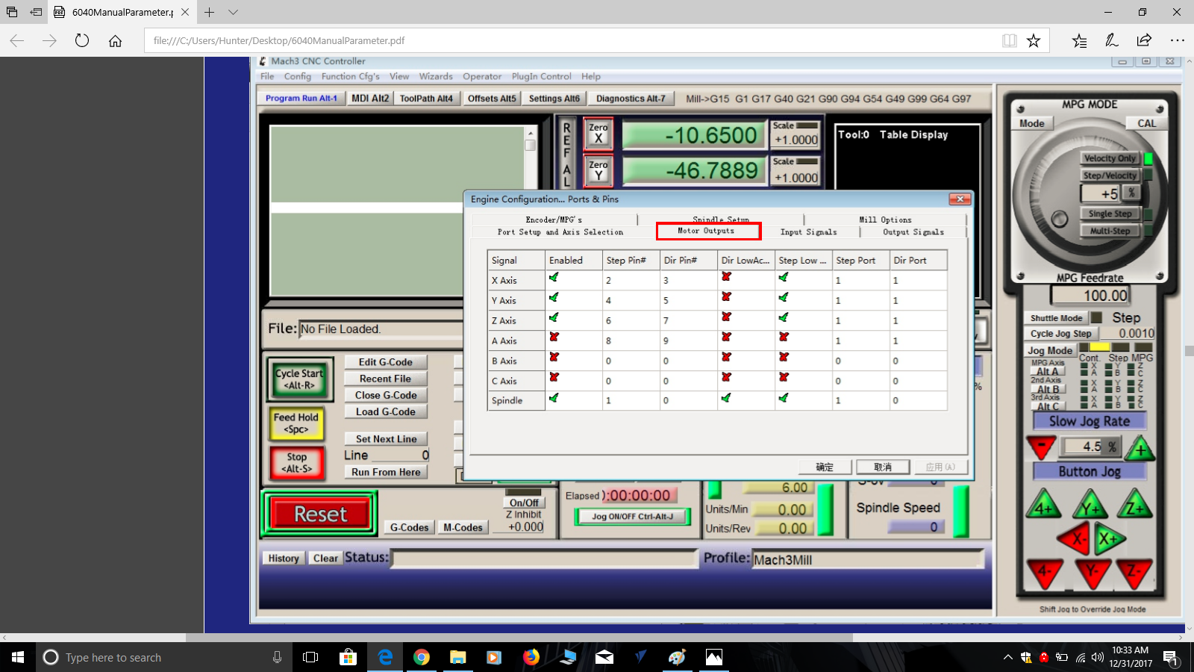
Task: Open a new Edge tab
Action: (x=210, y=12)
